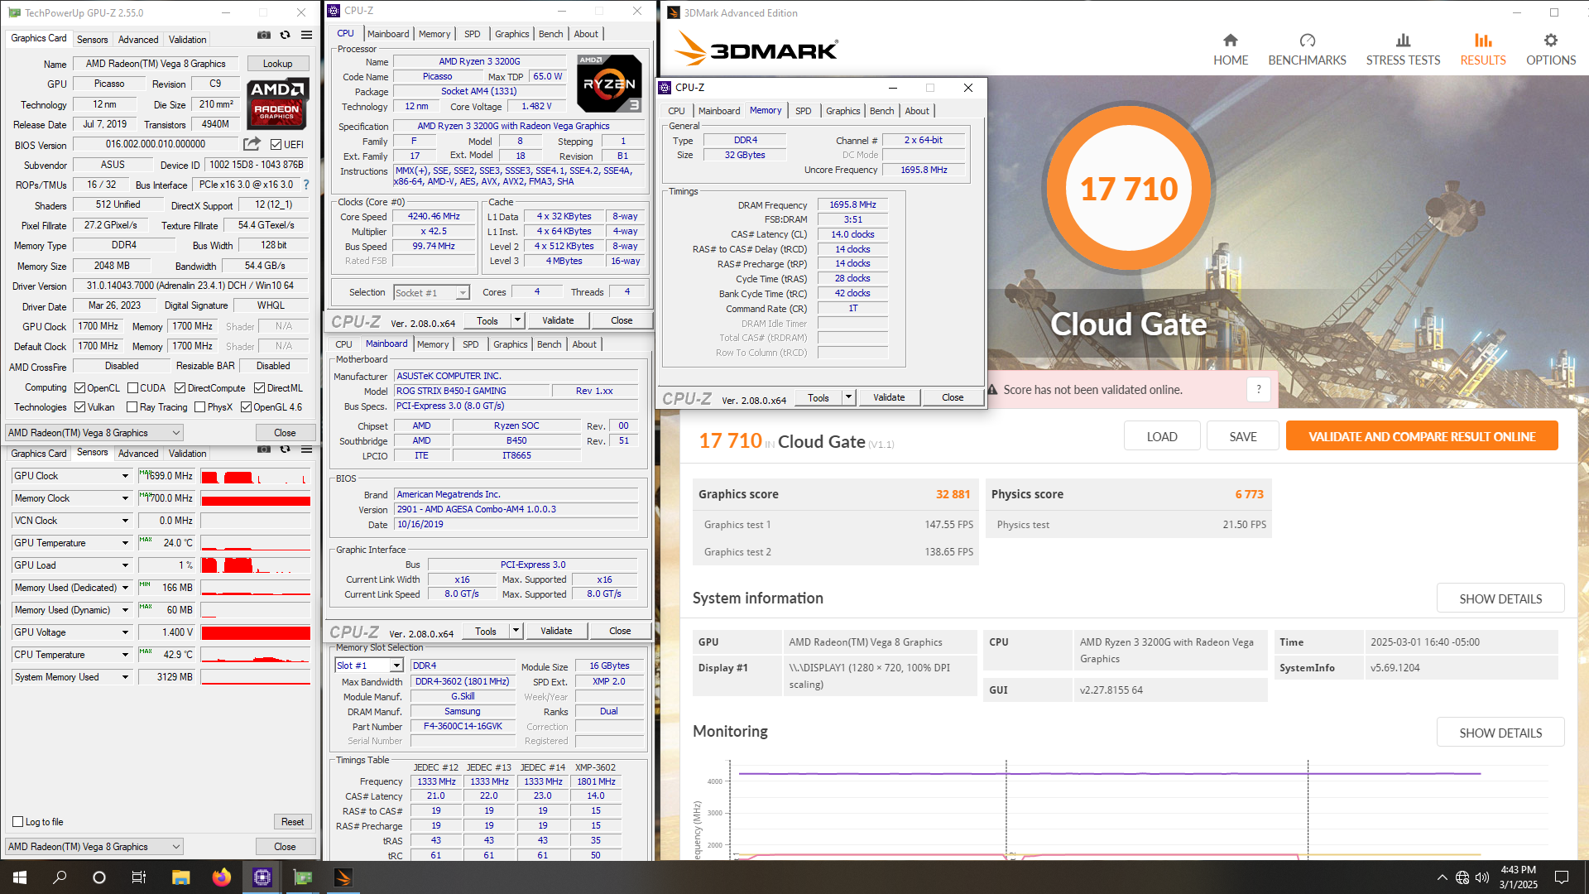Open Firefox from taskbar
This screenshot has width=1589, height=894.
click(x=222, y=877)
